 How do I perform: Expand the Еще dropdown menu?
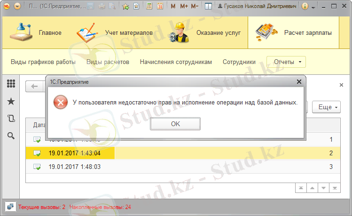coord(326,107)
